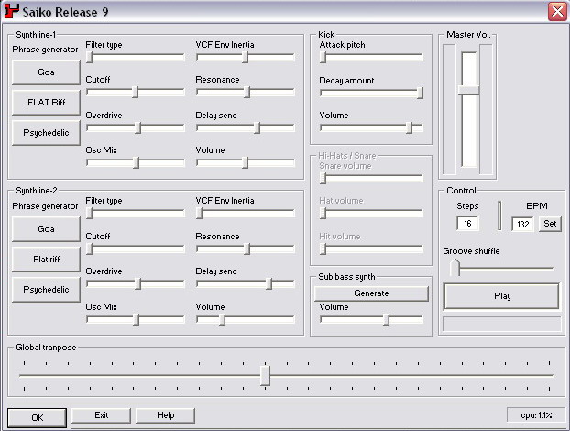
Task: Click Synthline-2 Delay send slider handle
Action: [269, 283]
